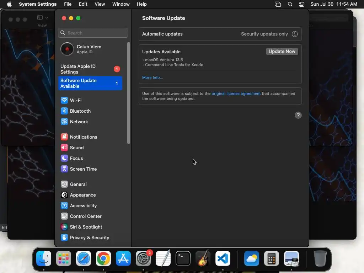Click the date and time in menu bar

coord(334,4)
